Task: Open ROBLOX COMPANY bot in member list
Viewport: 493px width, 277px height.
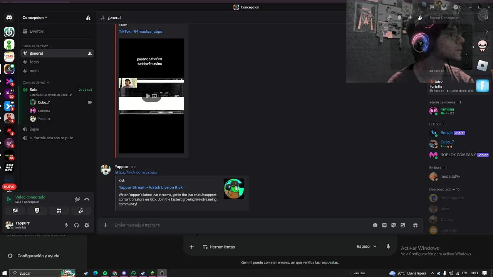Action: [458, 155]
